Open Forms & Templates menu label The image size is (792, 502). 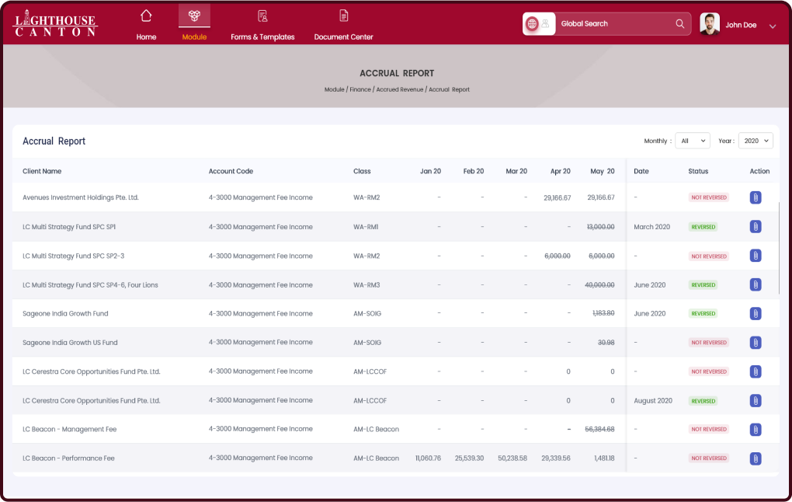tap(262, 37)
